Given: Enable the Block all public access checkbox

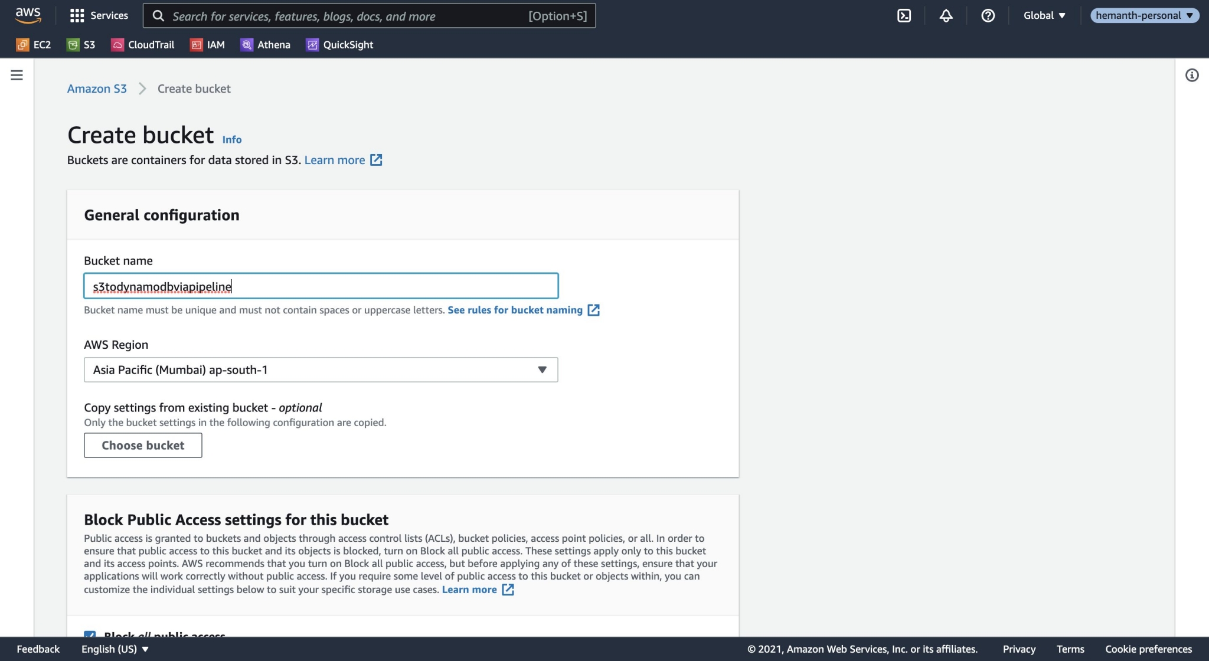Looking at the screenshot, I should pos(90,635).
